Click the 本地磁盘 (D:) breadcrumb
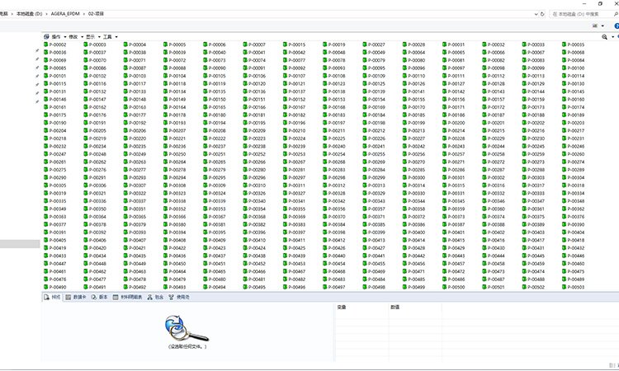This screenshot has width=619, height=371. pos(31,14)
